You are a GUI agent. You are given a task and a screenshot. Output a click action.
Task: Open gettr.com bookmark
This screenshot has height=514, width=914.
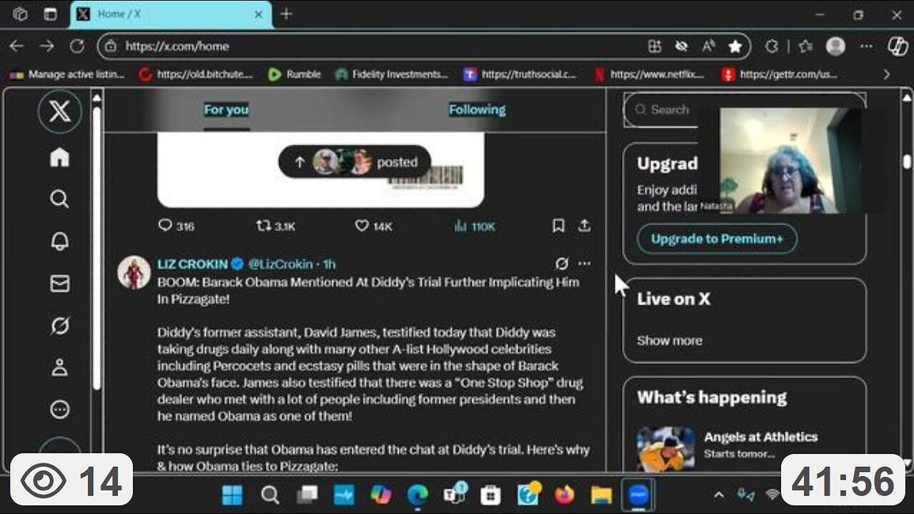(x=780, y=74)
